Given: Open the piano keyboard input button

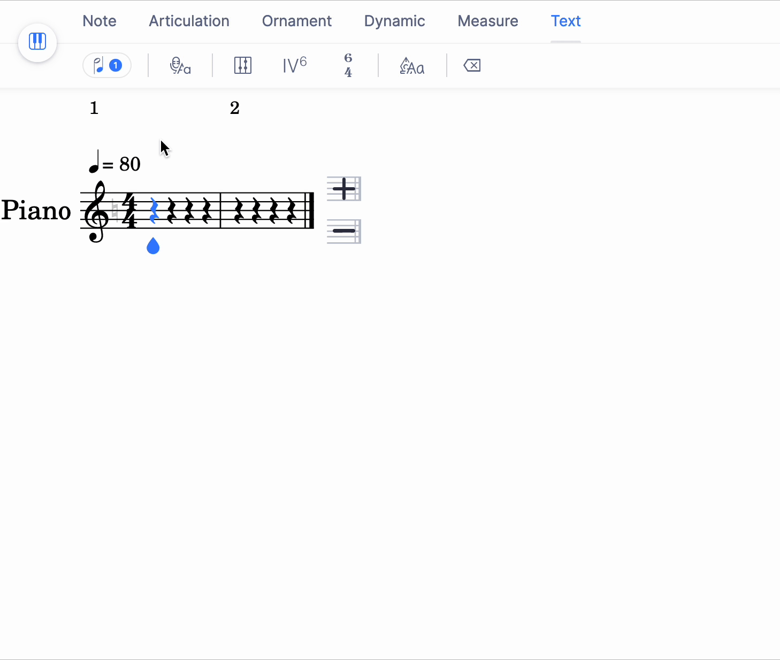Looking at the screenshot, I should point(37,42).
